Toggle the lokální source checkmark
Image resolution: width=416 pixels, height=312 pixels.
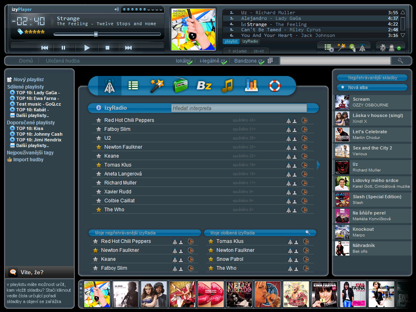[x=189, y=62]
